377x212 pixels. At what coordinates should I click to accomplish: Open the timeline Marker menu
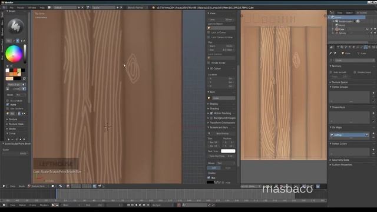coord(22,205)
